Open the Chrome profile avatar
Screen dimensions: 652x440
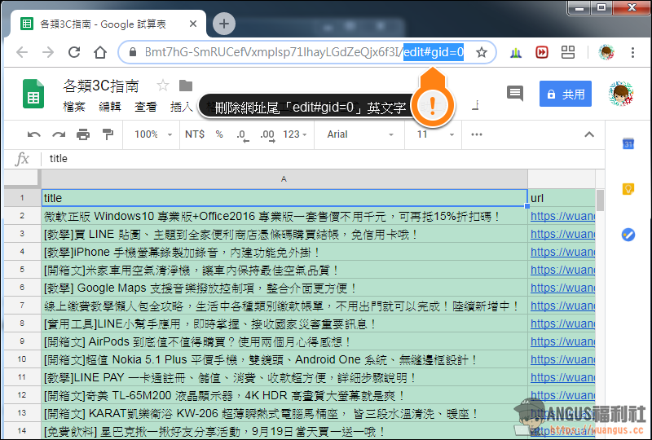tap(606, 52)
